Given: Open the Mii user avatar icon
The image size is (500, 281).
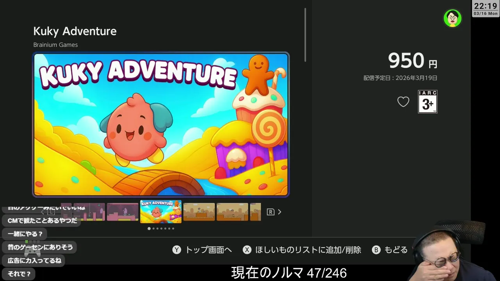Looking at the screenshot, I should tap(453, 18).
